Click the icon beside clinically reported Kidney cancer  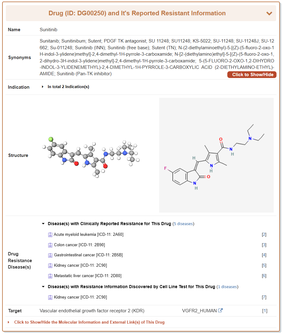(50, 265)
